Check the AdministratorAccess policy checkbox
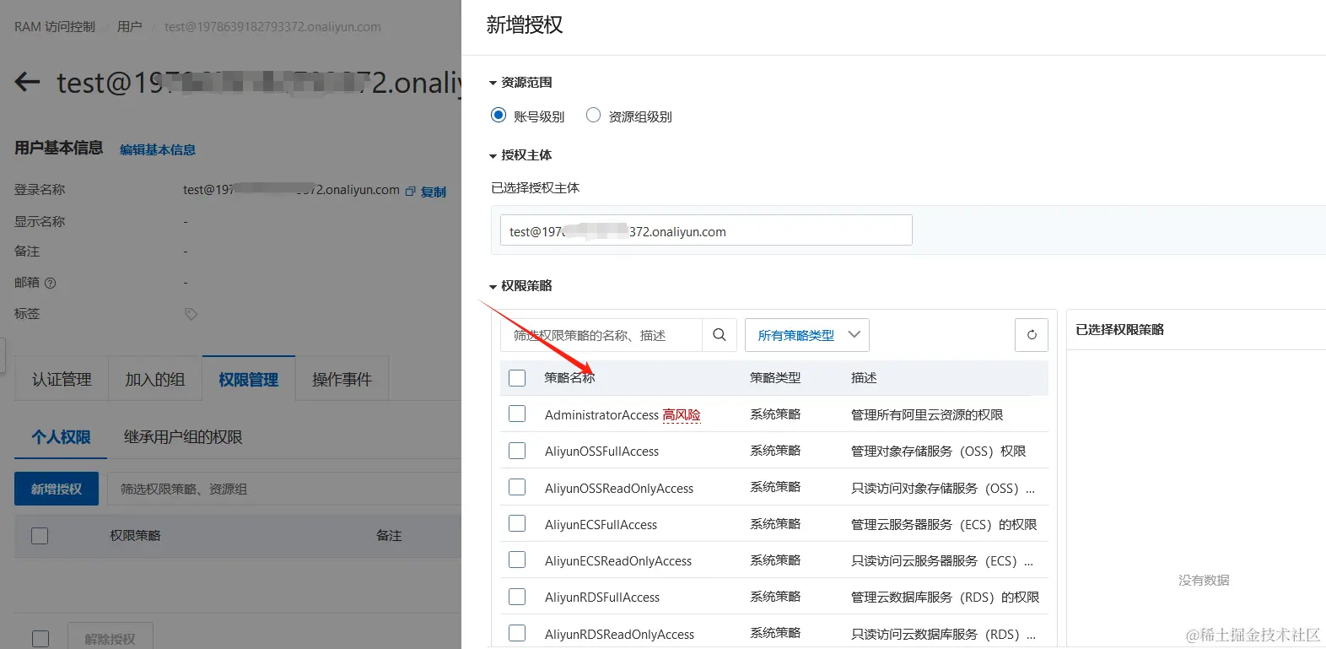 pos(517,414)
